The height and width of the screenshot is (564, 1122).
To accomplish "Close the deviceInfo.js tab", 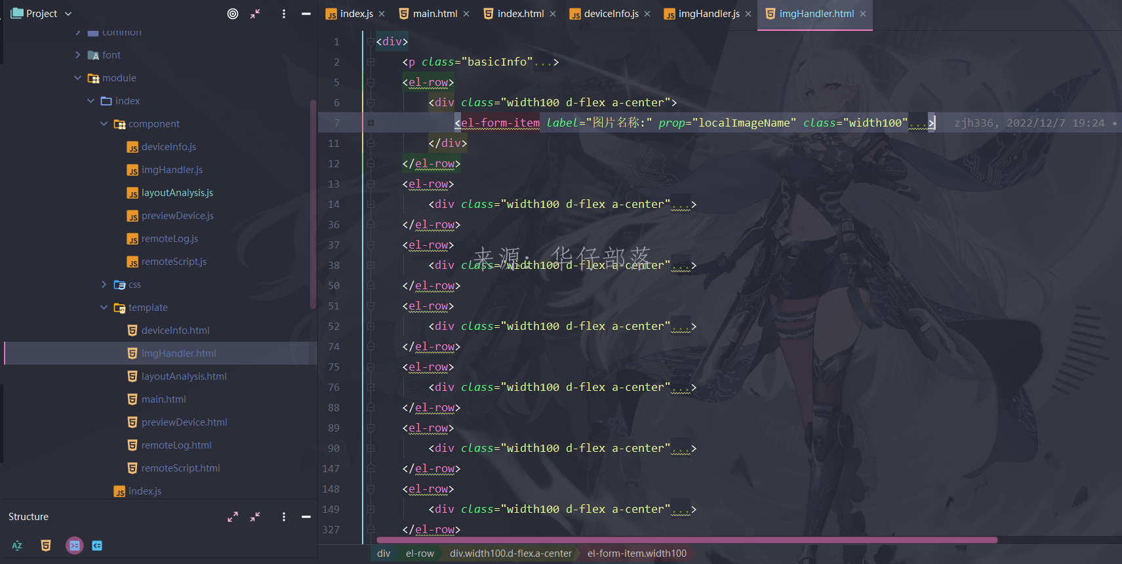I will click(x=647, y=14).
